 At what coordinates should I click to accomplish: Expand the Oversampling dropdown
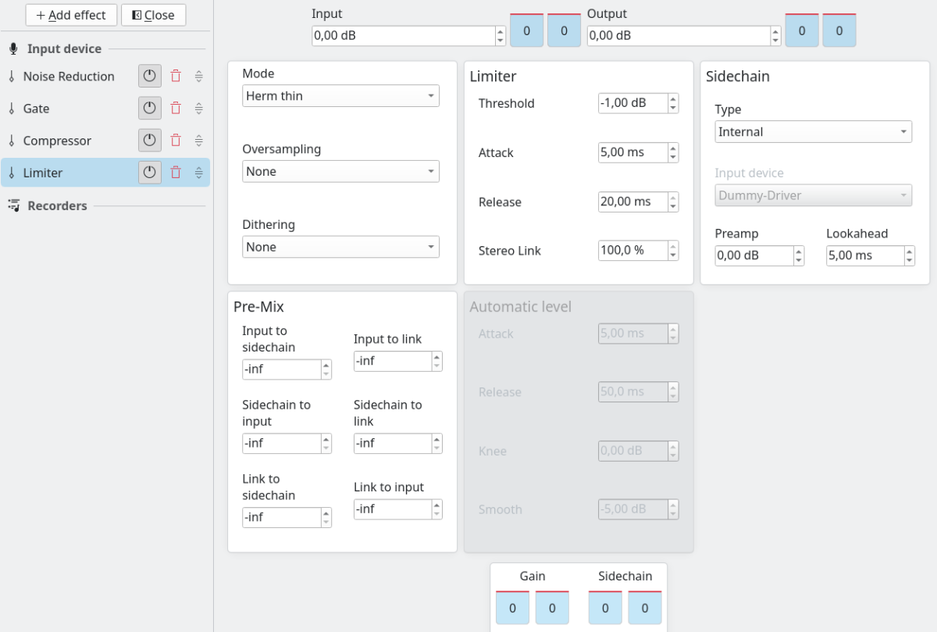(x=340, y=171)
